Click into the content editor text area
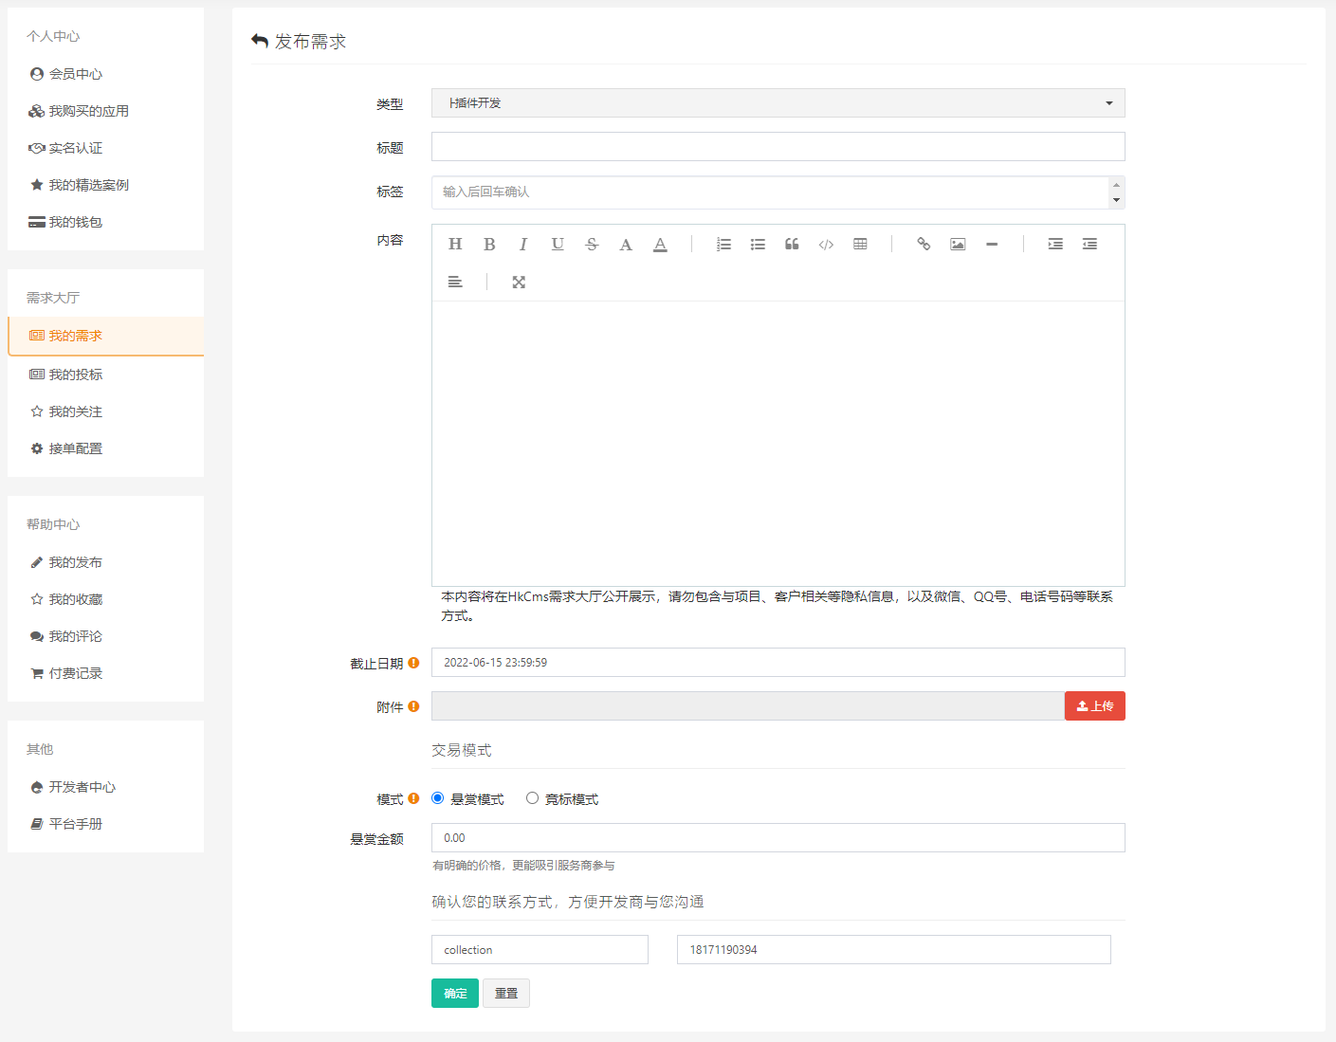1336x1042 pixels. (x=778, y=444)
